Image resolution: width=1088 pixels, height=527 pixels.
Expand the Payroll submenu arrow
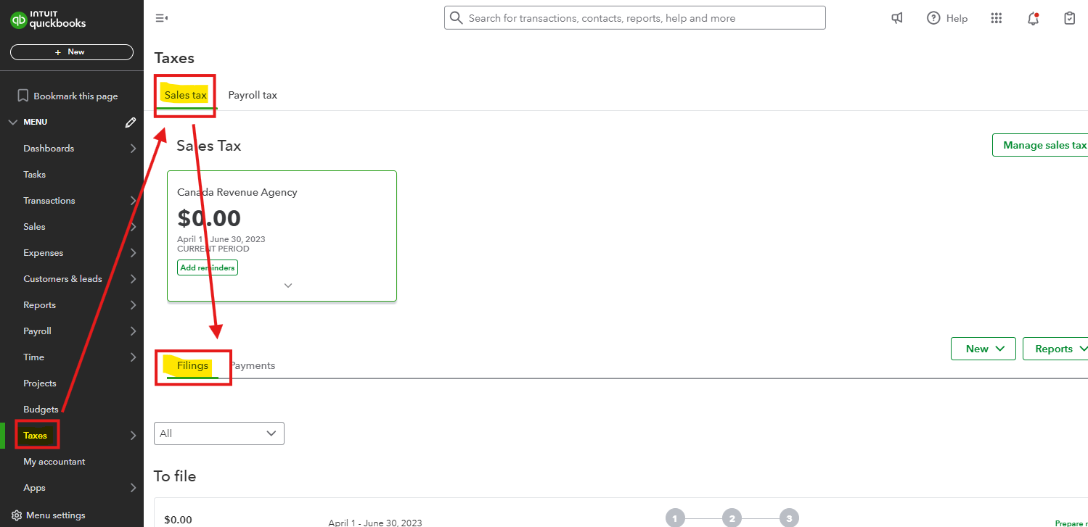click(x=133, y=331)
